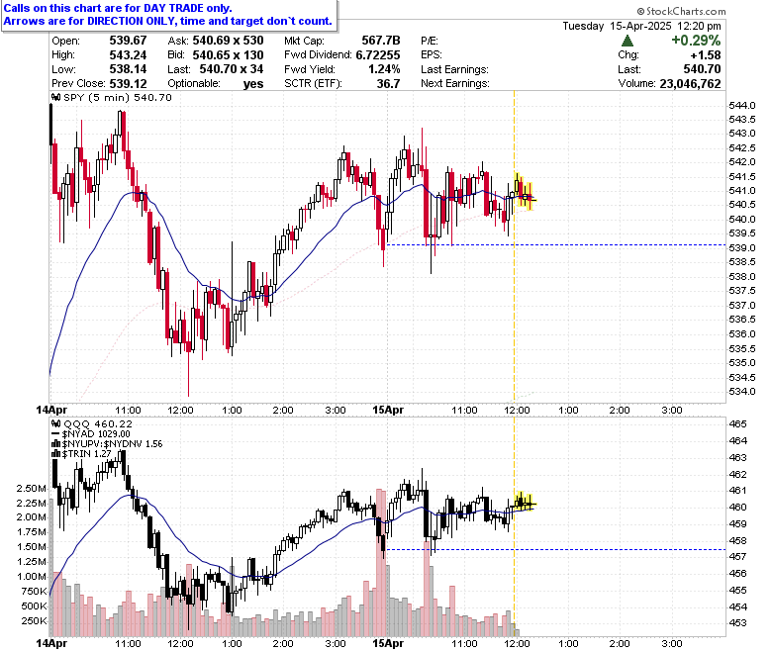Click the Open value 539.67
The height and width of the screenshot is (652, 772).
[128, 41]
